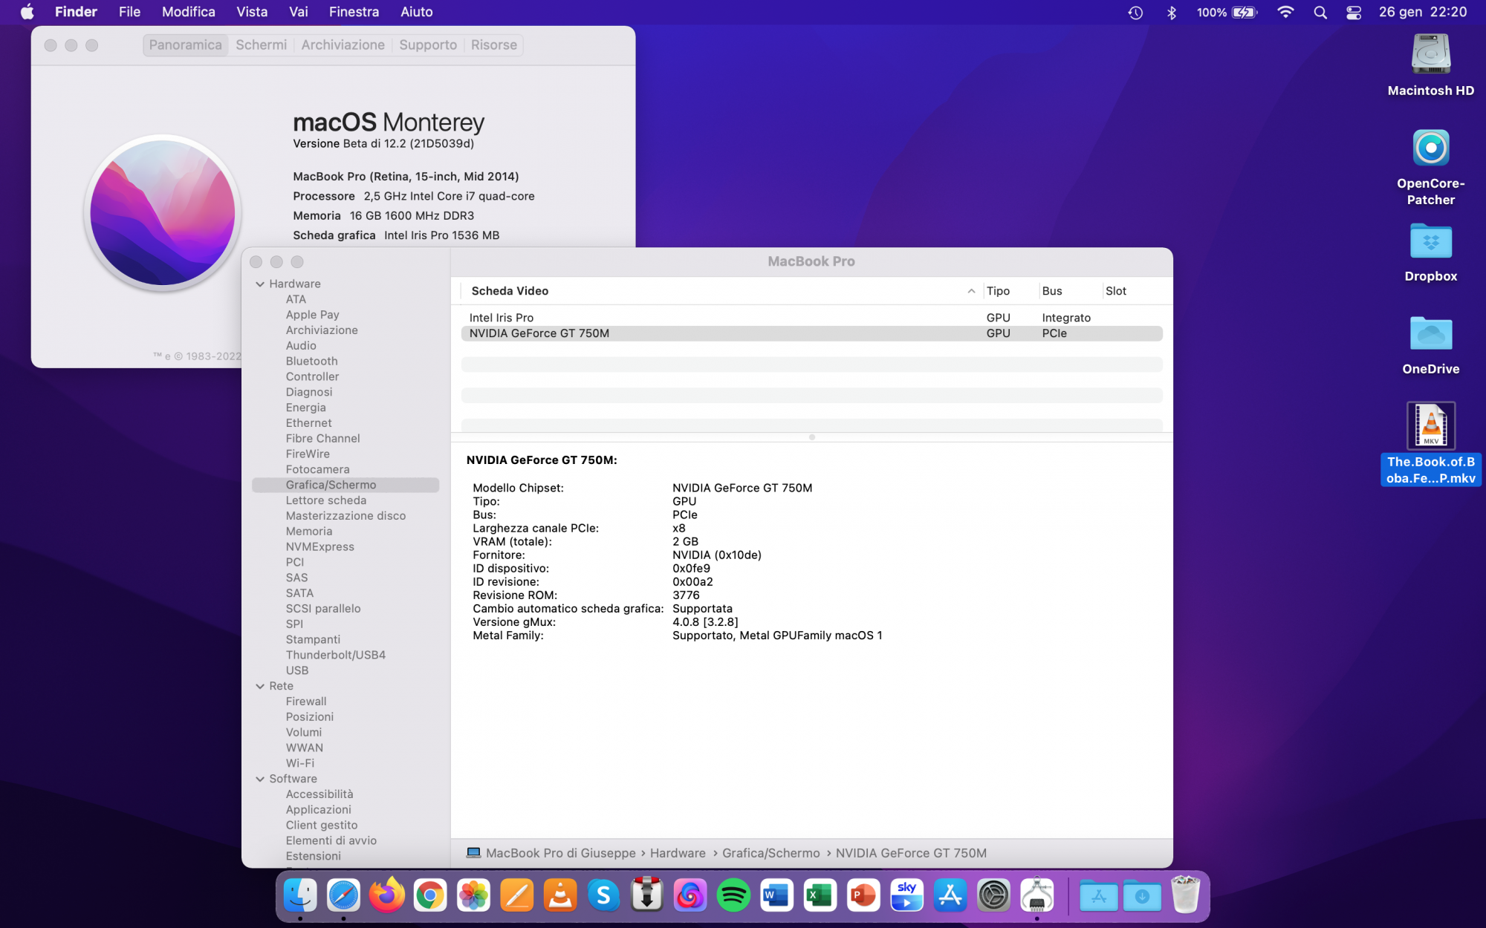Viewport: 1486px width, 928px height.
Task: Toggle Scheda Video column sort arrow
Action: click(x=971, y=291)
